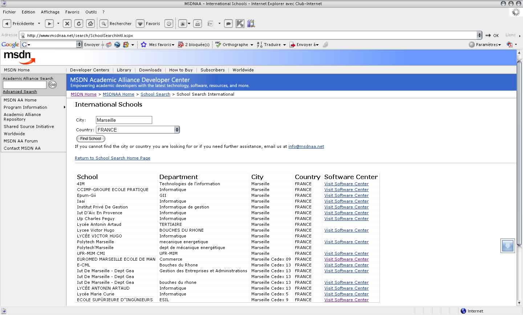Open the address bar URL dropdown
The width and height of the screenshot is (523, 315).
[x=479, y=35]
